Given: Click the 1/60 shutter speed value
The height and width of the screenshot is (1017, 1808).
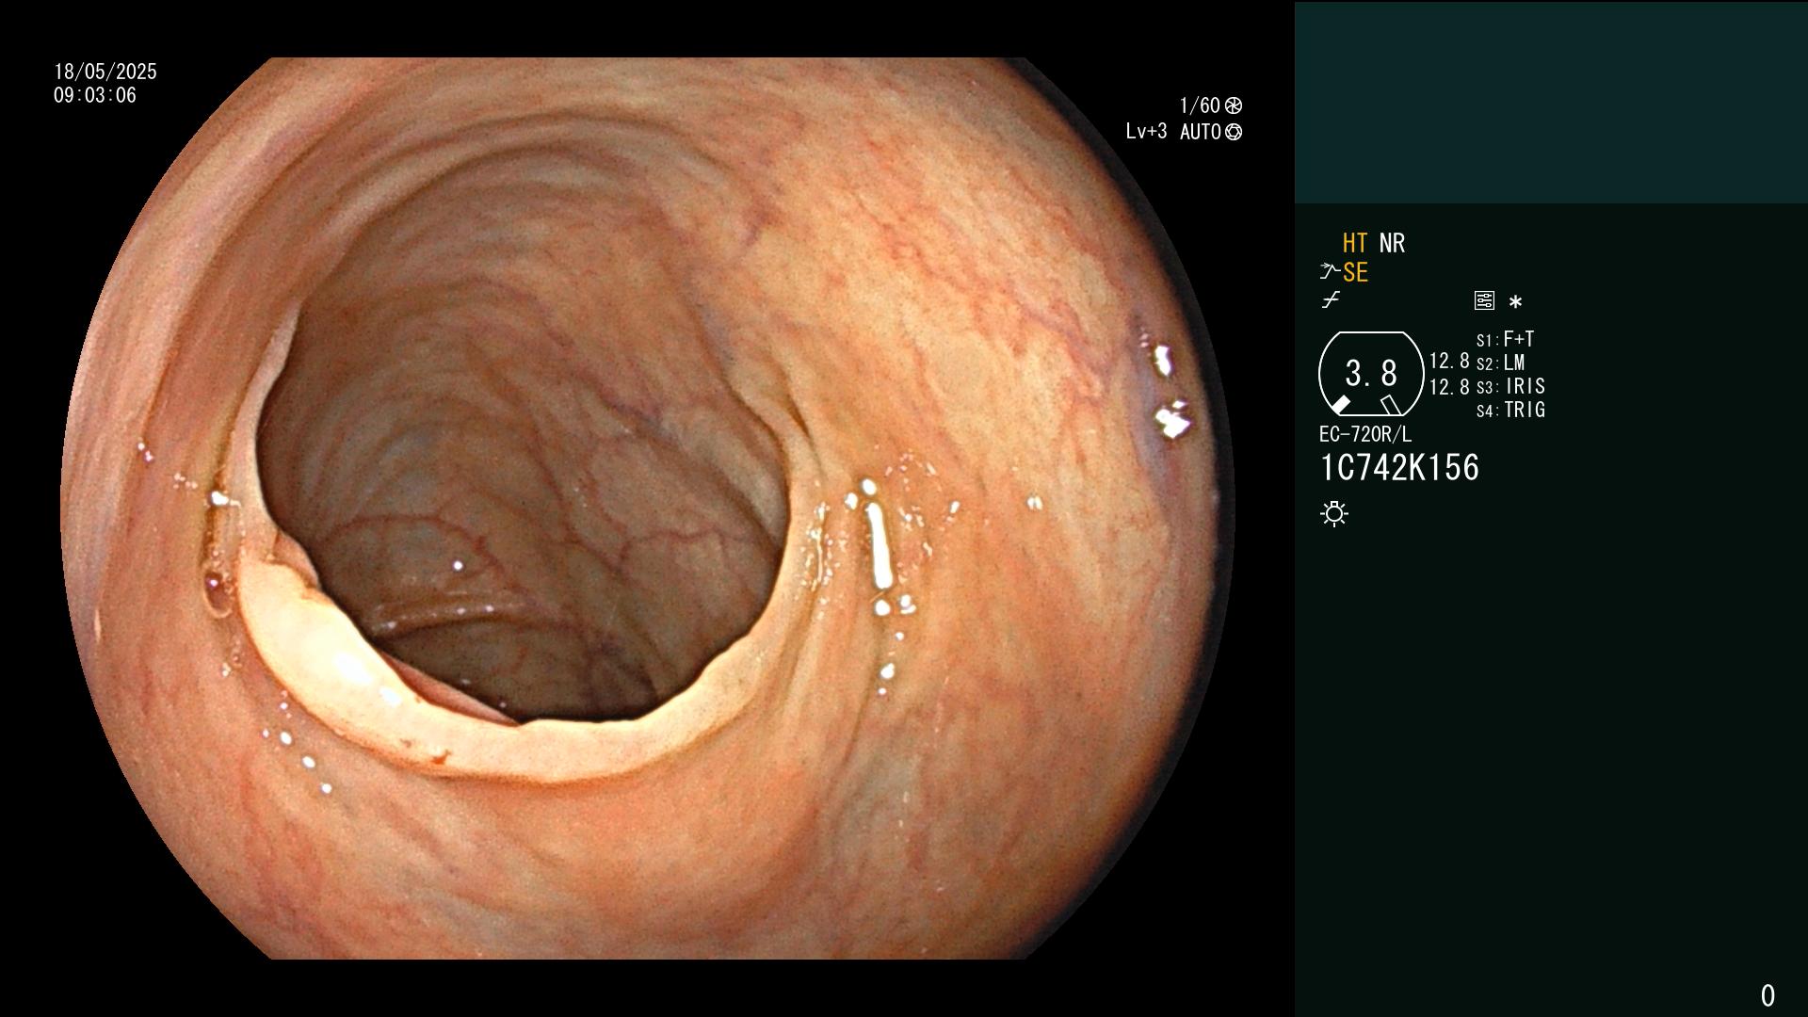Looking at the screenshot, I should [1200, 105].
